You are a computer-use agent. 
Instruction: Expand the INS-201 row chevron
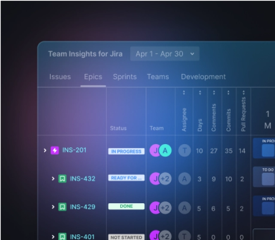[45, 150]
